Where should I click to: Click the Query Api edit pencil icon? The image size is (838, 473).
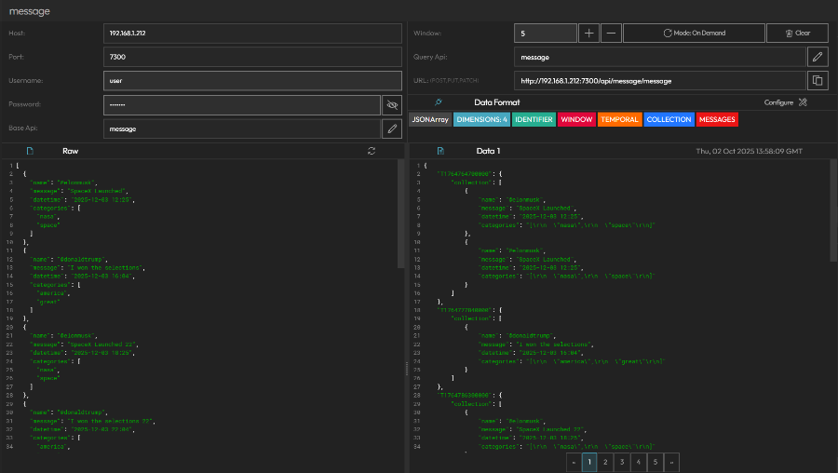tap(818, 57)
